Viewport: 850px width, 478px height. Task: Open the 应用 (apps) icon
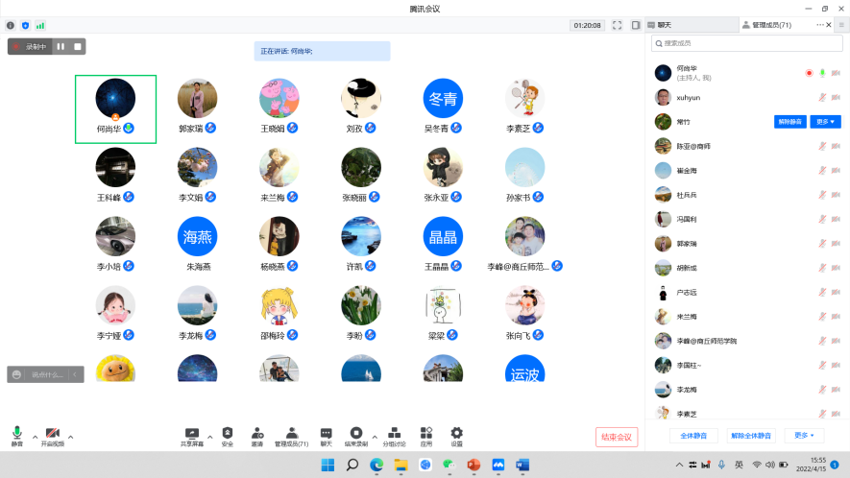[x=425, y=434]
